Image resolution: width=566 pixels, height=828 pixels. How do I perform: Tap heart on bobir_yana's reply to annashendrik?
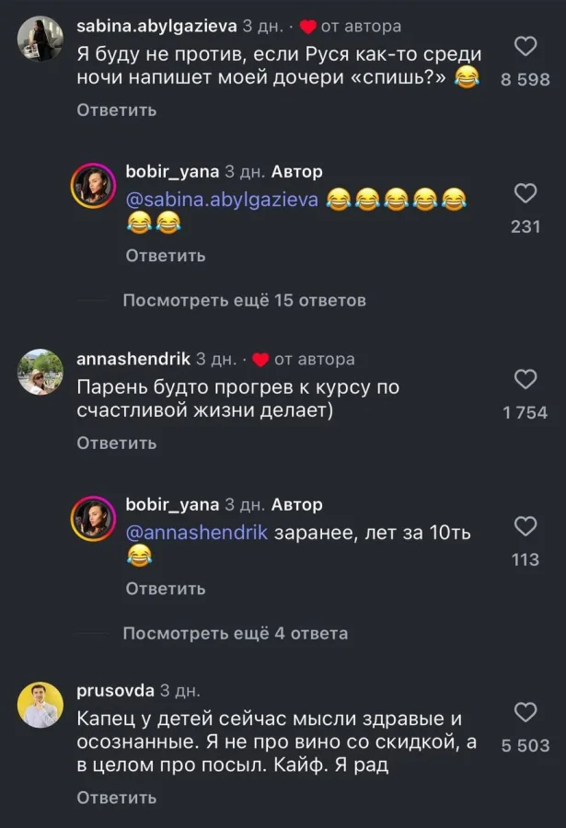(525, 526)
